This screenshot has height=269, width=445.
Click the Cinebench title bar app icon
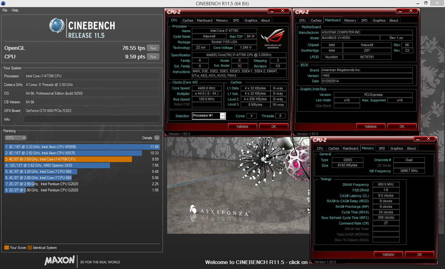pos(3,3)
